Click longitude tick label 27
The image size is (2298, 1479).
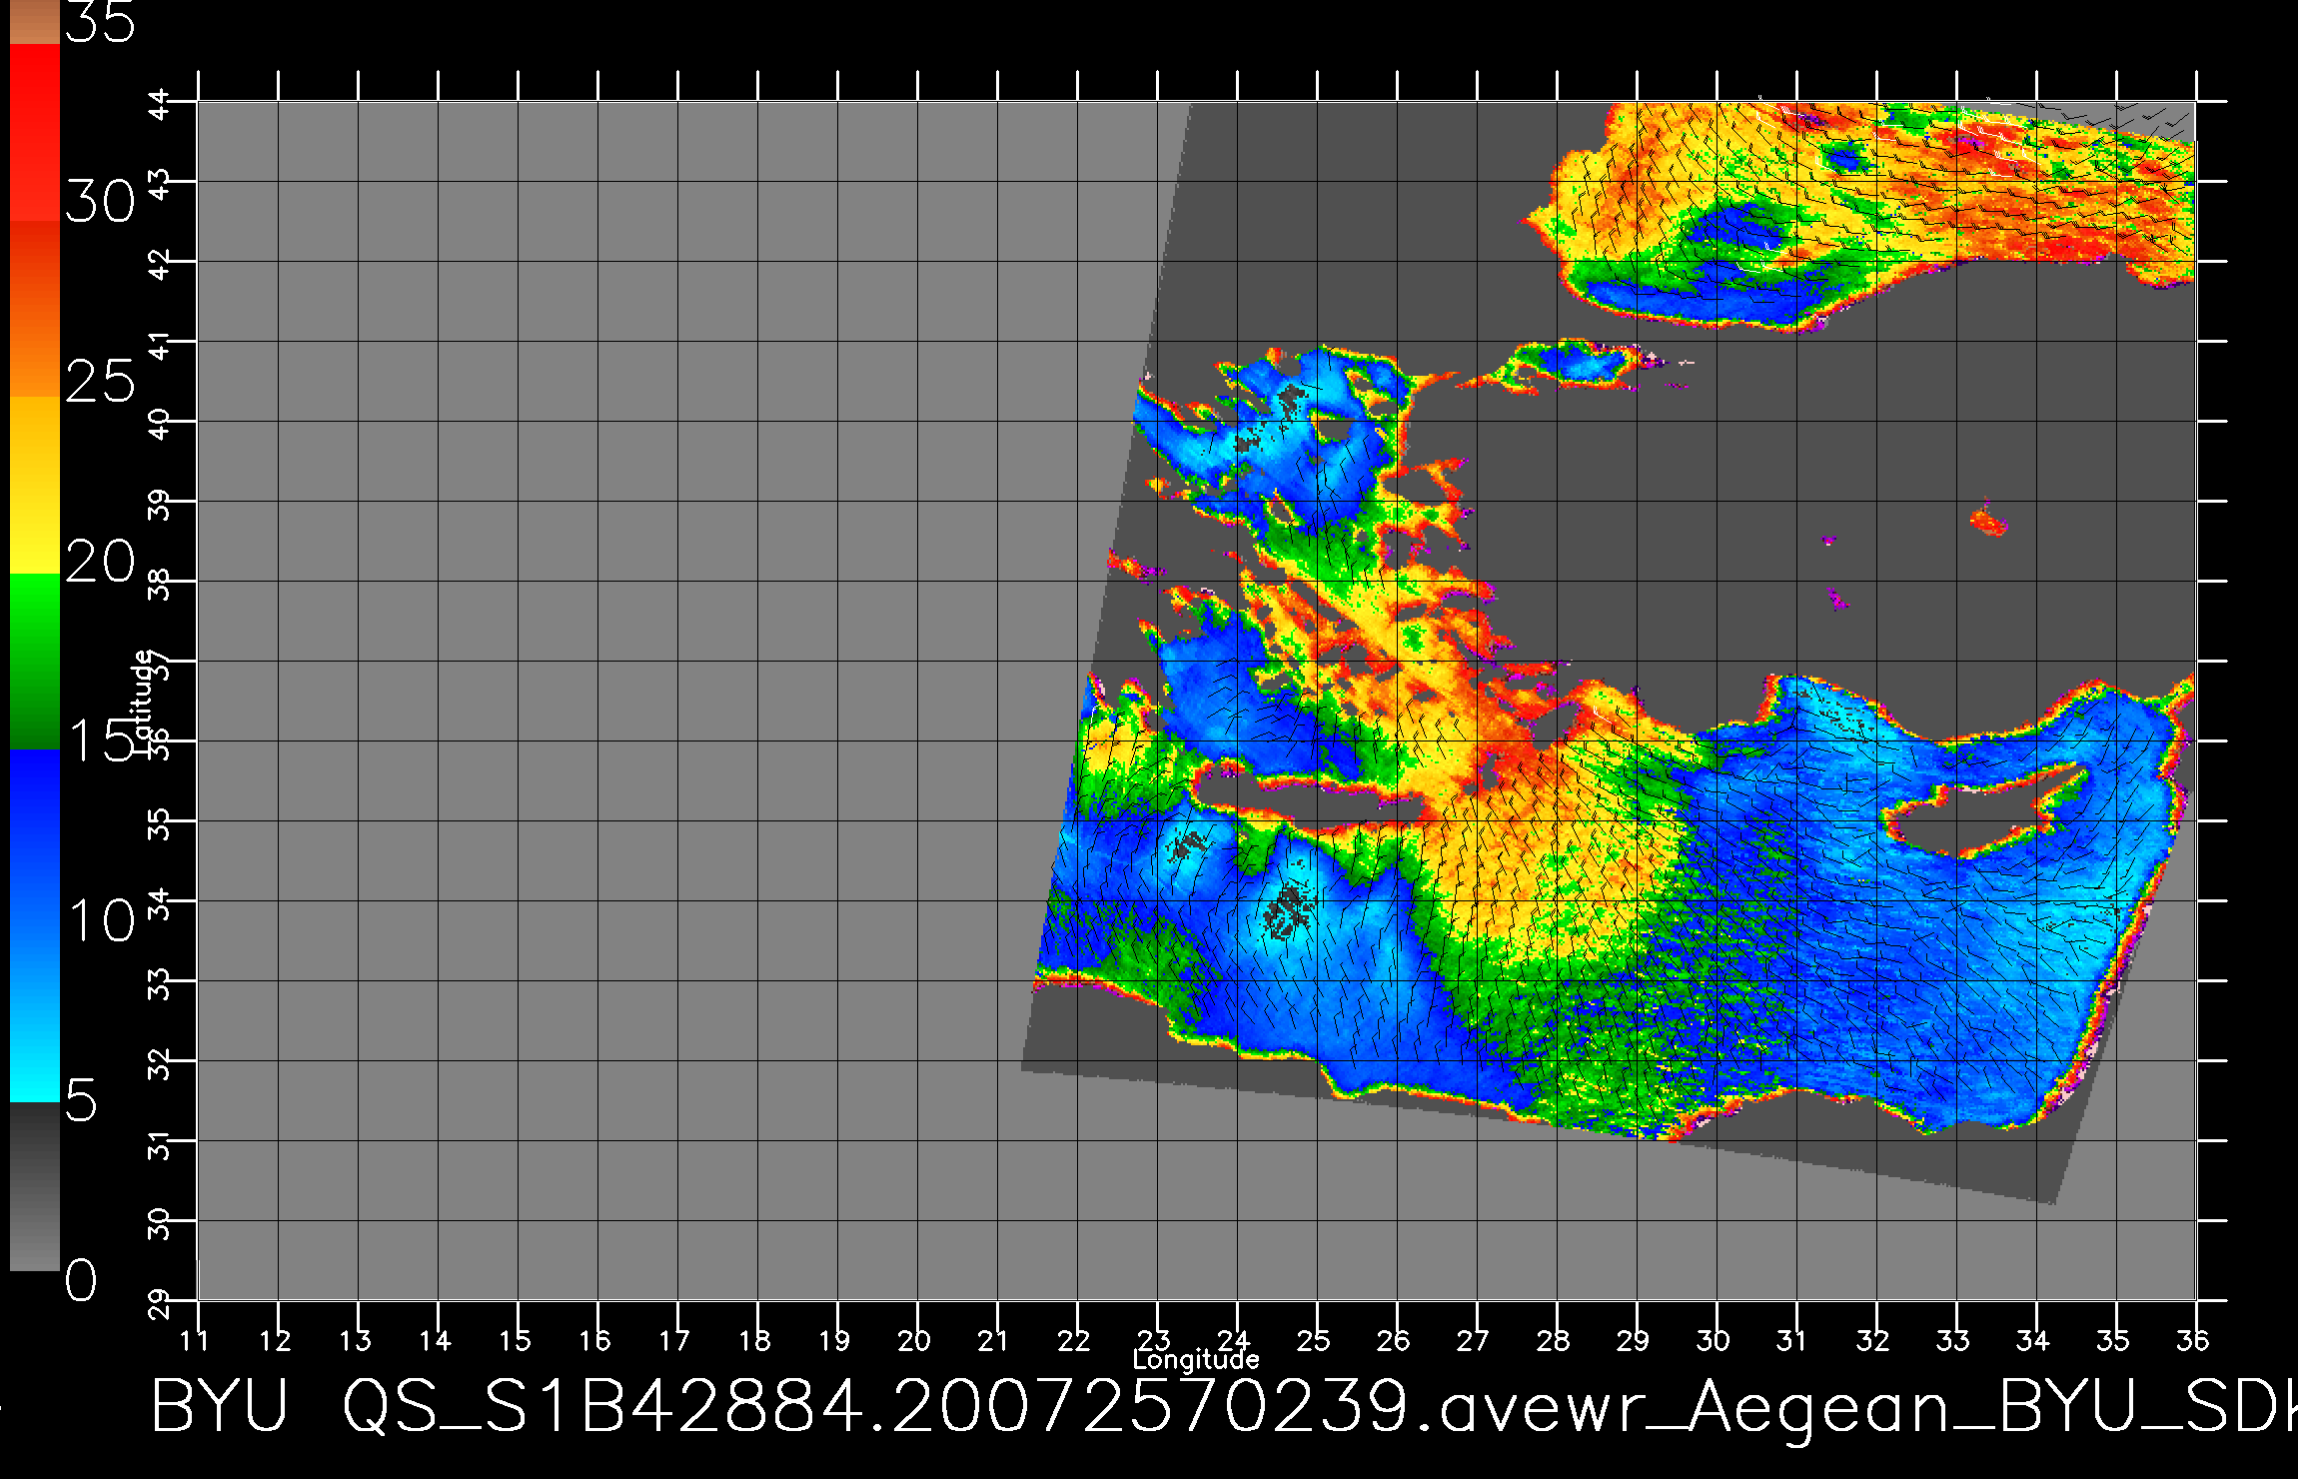pos(1474,1340)
